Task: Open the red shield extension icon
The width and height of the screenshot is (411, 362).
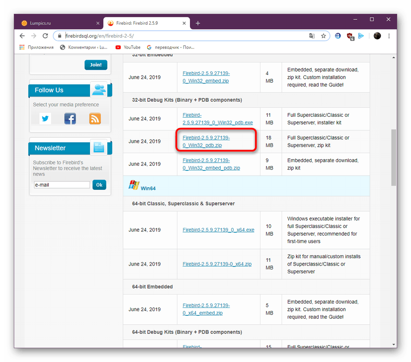Action: click(350, 36)
